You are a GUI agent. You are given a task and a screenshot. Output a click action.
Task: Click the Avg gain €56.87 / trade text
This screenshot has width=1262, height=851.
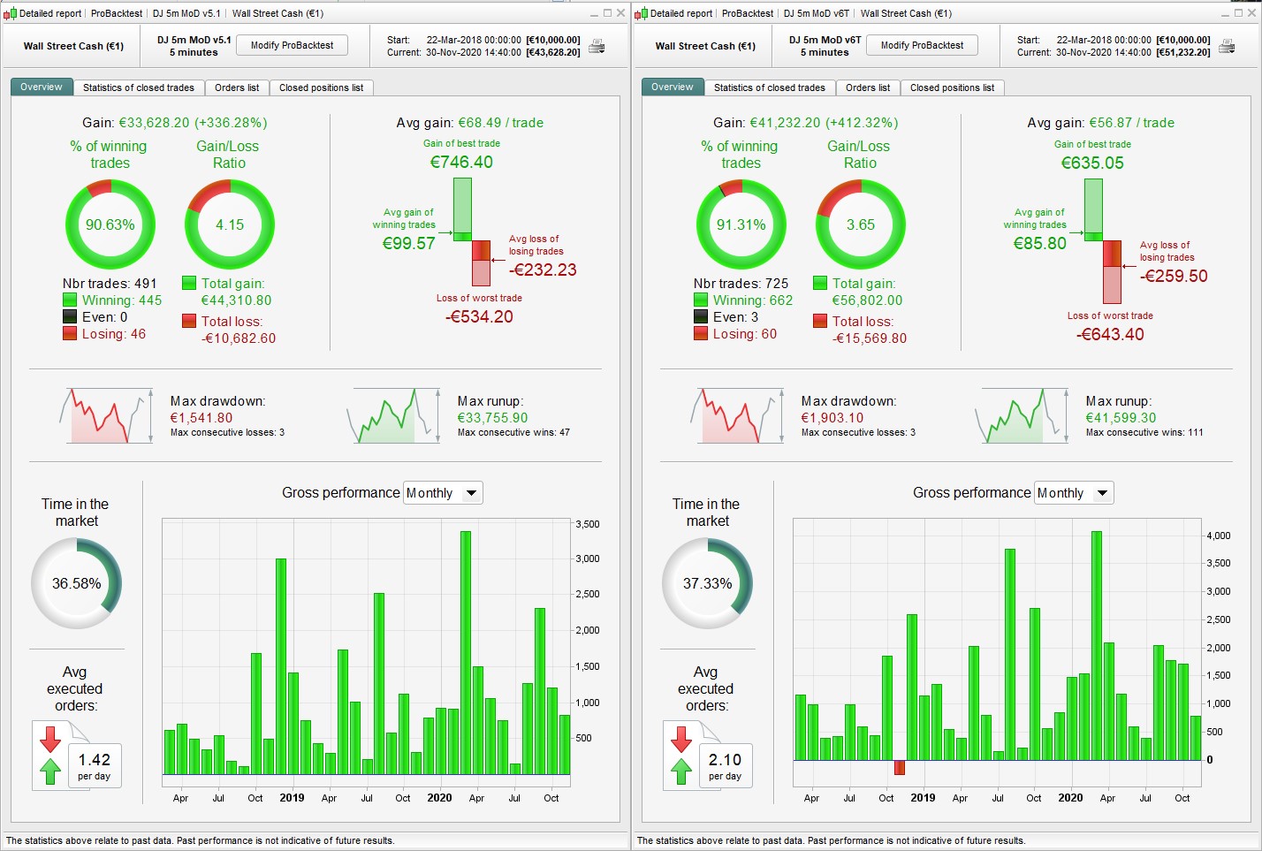(1101, 123)
